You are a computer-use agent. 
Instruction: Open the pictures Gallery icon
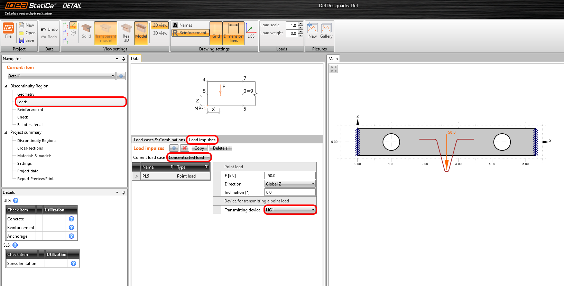326,31
